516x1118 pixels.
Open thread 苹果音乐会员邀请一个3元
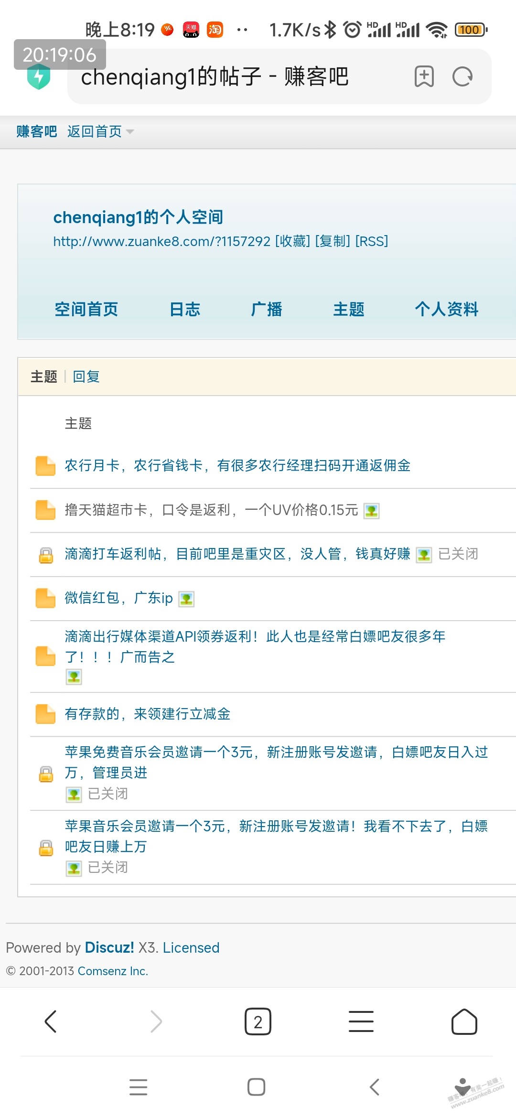point(276,836)
